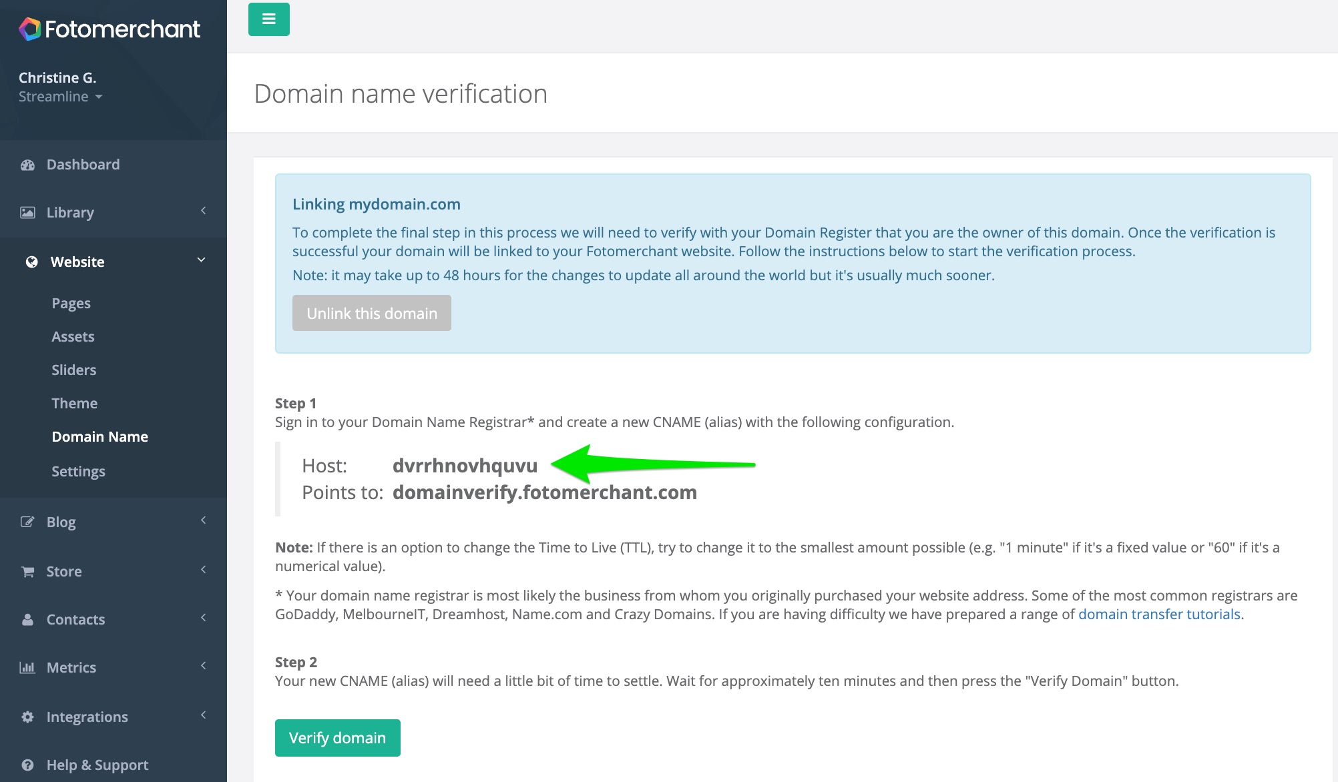Expand the Contacts submenu chevron
Viewport: 1338px width, 782px height.
(x=203, y=618)
